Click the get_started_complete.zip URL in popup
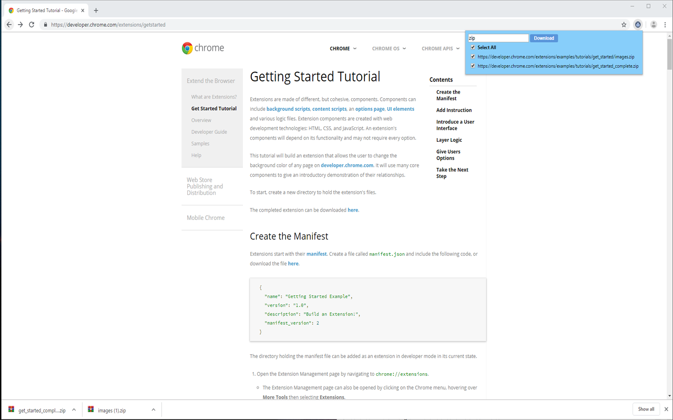Image resolution: width=673 pixels, height=420 pixels. click(x=558, y=66)
